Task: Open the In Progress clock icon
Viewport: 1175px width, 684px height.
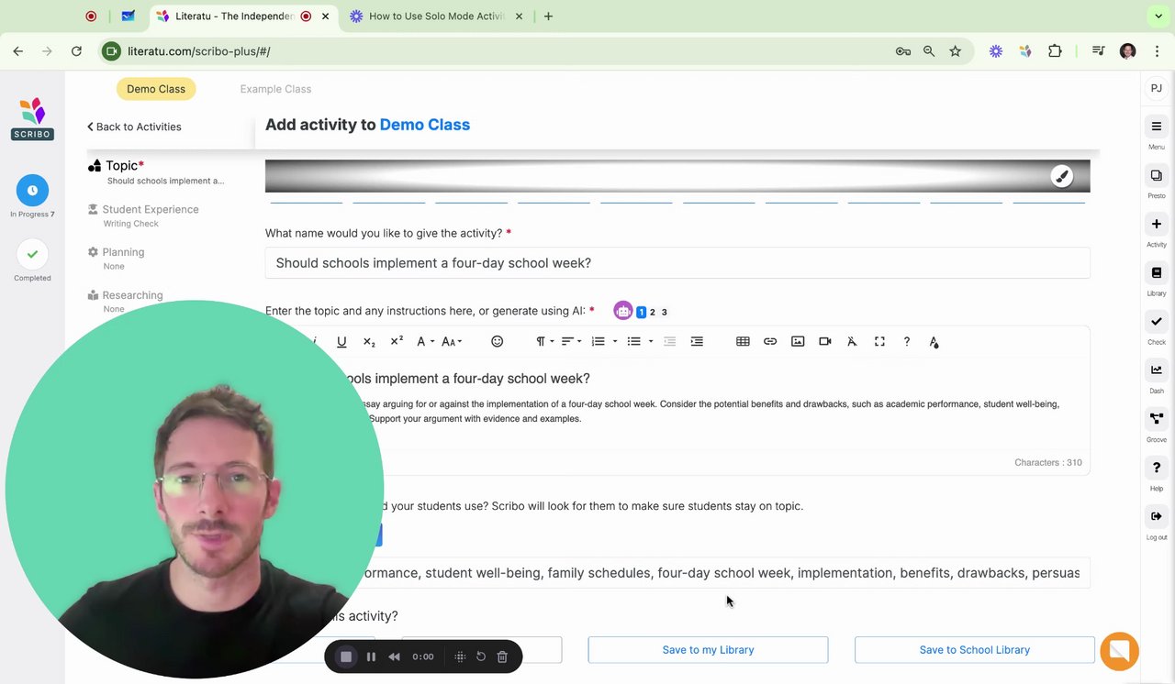Action: click(32, 190)
